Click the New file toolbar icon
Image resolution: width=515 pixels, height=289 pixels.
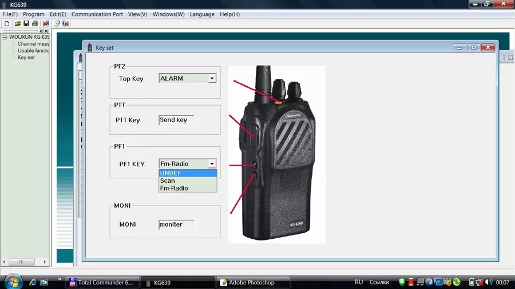pyautogui.click(x=7, y=23)
